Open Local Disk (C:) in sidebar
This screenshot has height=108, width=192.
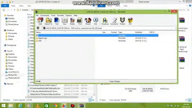point(13,72)
